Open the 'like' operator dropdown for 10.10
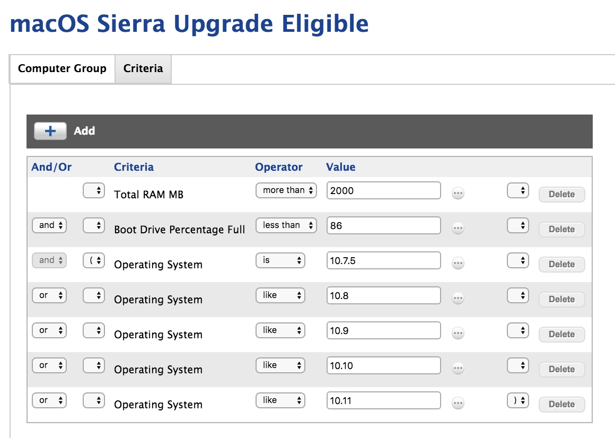The height and width of the screenshot is (438, 615). click(x=280, y=365)
